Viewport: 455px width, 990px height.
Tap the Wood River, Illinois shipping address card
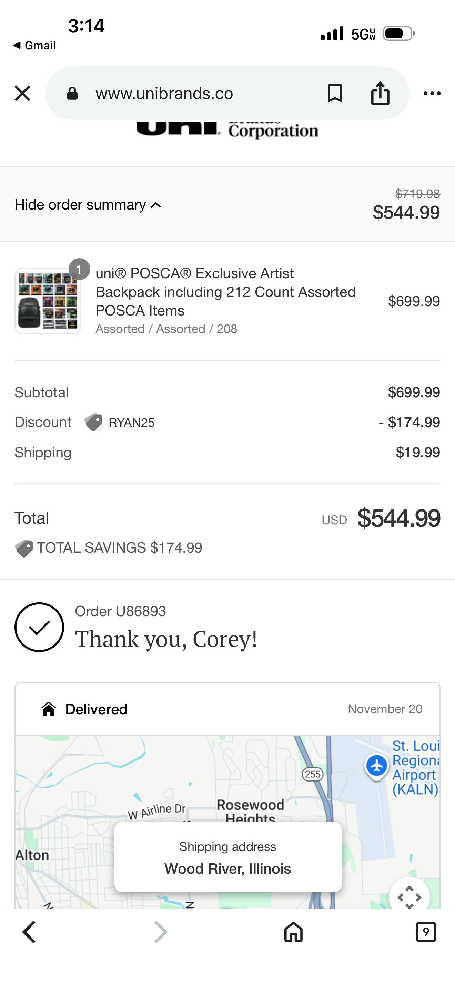(x=228, y=857)
